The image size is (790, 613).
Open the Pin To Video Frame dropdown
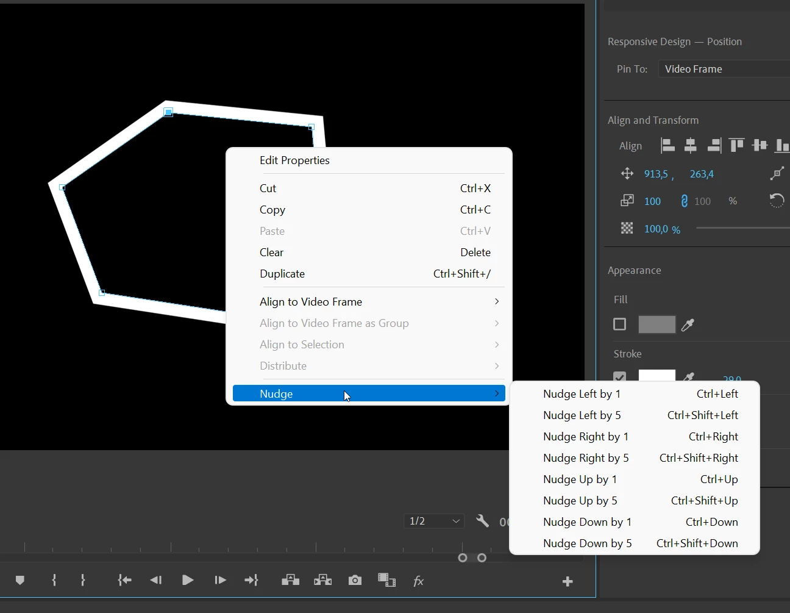point(724,69)
